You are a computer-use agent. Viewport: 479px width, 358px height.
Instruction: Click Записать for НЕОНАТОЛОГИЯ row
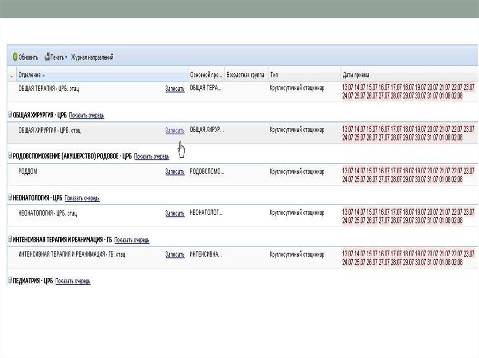tap(174, 213)
